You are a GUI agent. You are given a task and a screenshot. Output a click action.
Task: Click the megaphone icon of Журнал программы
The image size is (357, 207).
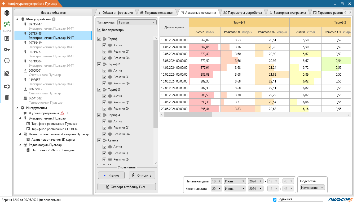point(25,113)
